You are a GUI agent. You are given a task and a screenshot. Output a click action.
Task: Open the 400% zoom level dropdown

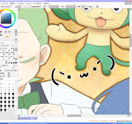coord(50,7)
